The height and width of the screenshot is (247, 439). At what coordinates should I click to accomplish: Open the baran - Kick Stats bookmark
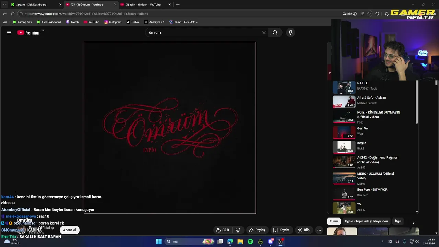point(184,22)
